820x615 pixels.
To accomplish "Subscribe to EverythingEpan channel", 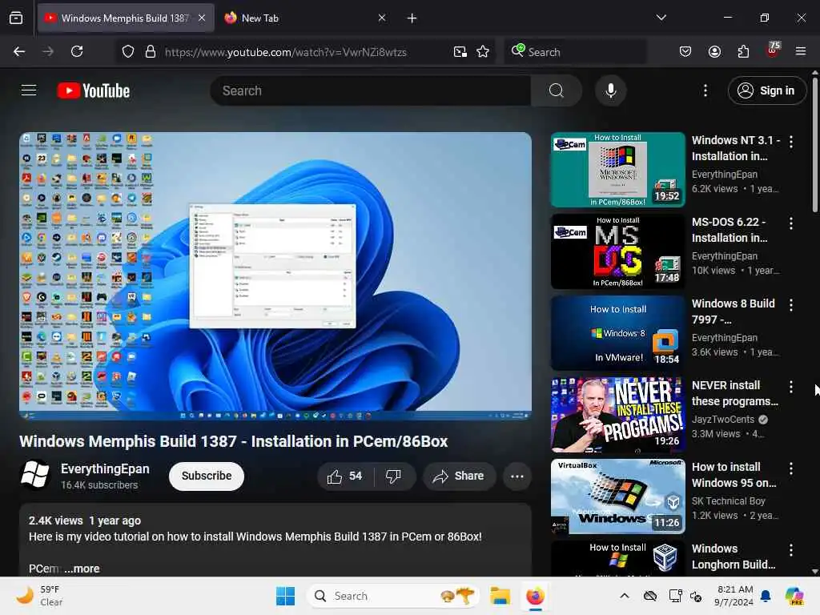I will pos(207,476).
